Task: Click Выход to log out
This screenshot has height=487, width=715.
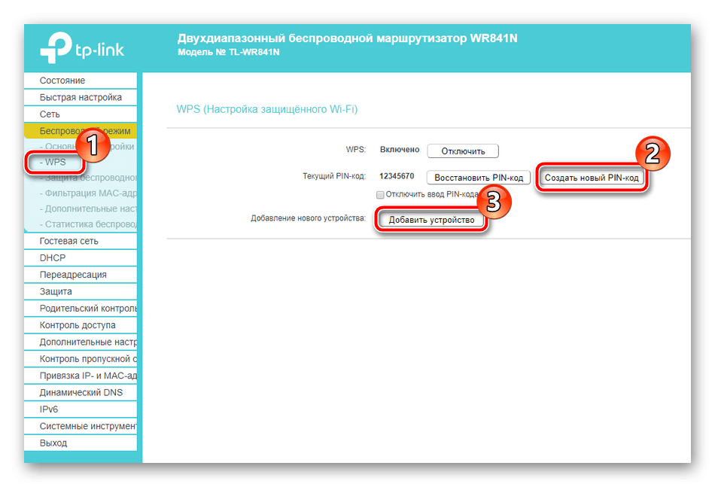Action: point(53,443)
